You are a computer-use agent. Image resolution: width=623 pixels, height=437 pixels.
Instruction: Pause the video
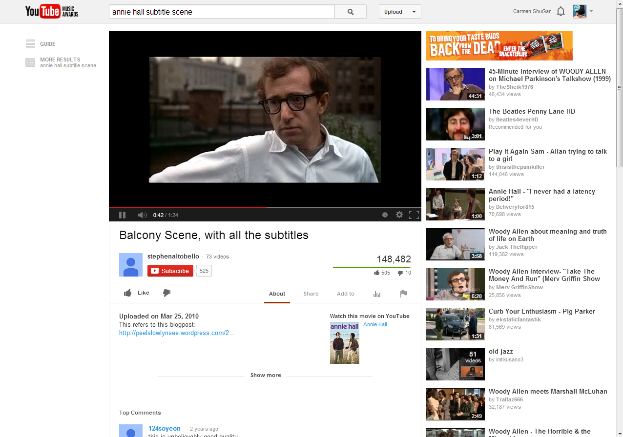(x=122, y=215)
